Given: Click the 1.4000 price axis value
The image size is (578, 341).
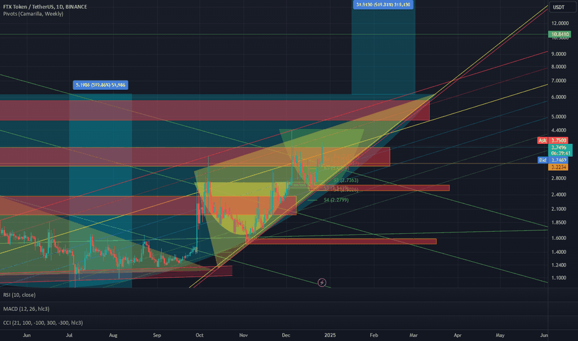Looking at the screenshot, I should point(559,252).
